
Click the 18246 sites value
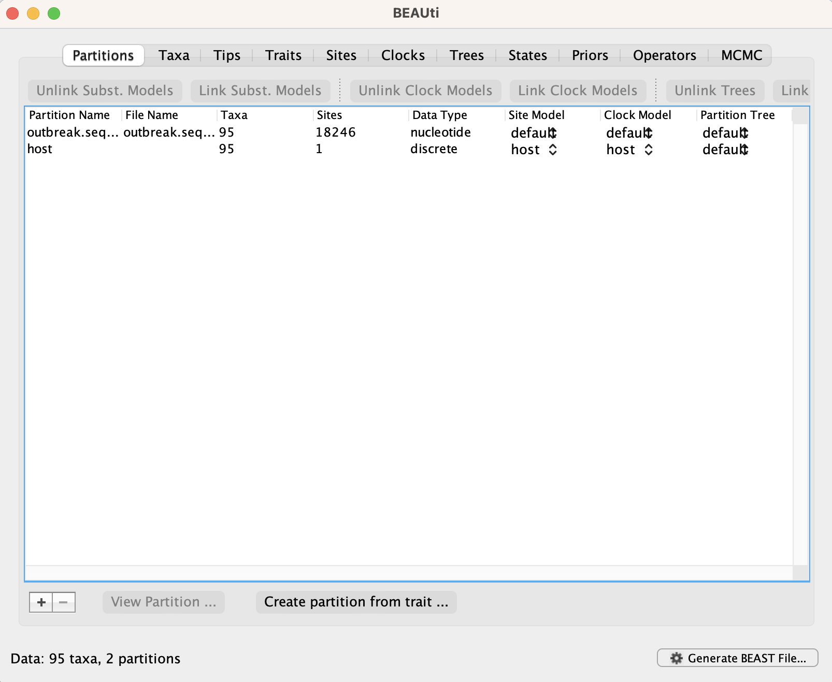(x=336, y=132)
